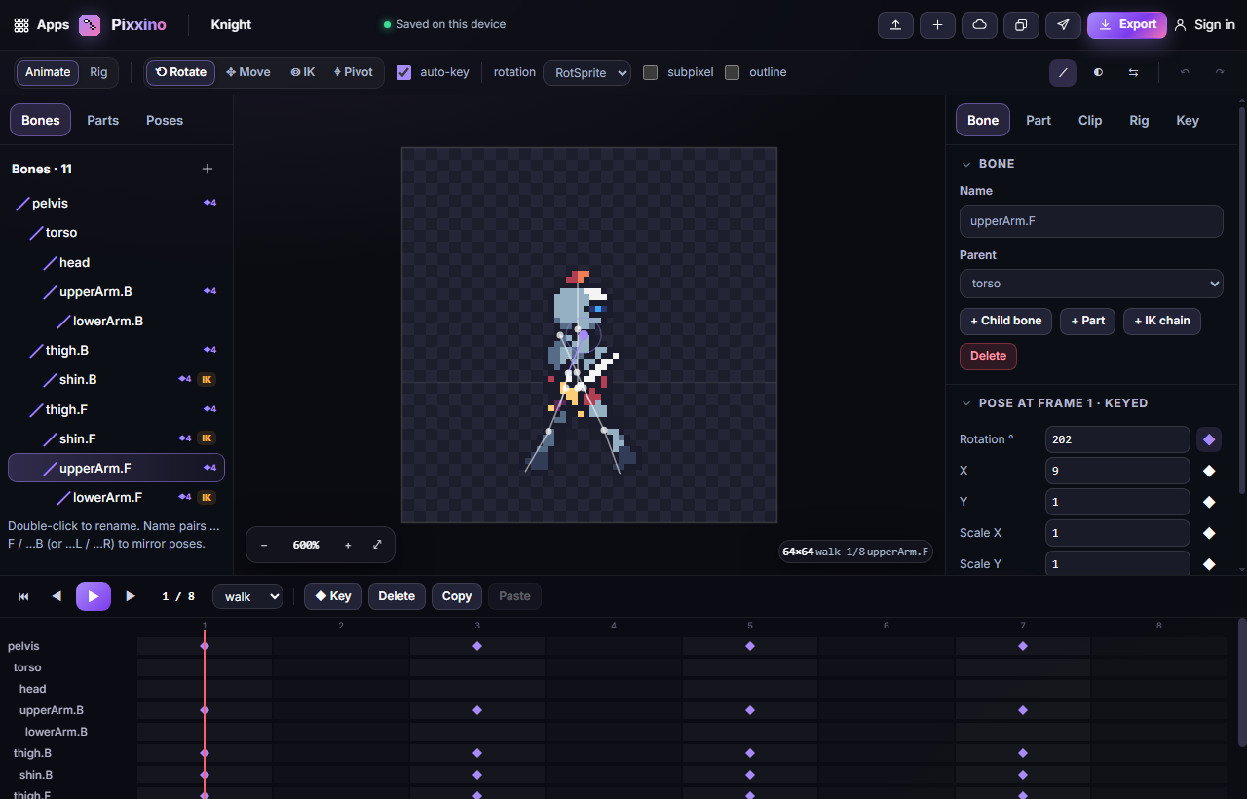Open the Apps grid launcher
Viewport: 1247px width, 799px height.
click(42, 25)
